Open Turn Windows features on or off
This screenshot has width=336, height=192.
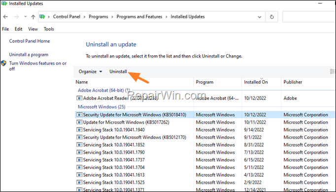[38, 66]
